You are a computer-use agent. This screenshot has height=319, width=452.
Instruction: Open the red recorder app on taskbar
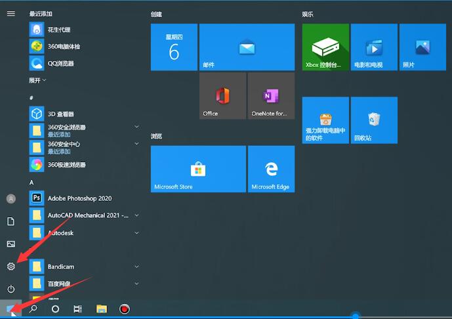point(125,309)
